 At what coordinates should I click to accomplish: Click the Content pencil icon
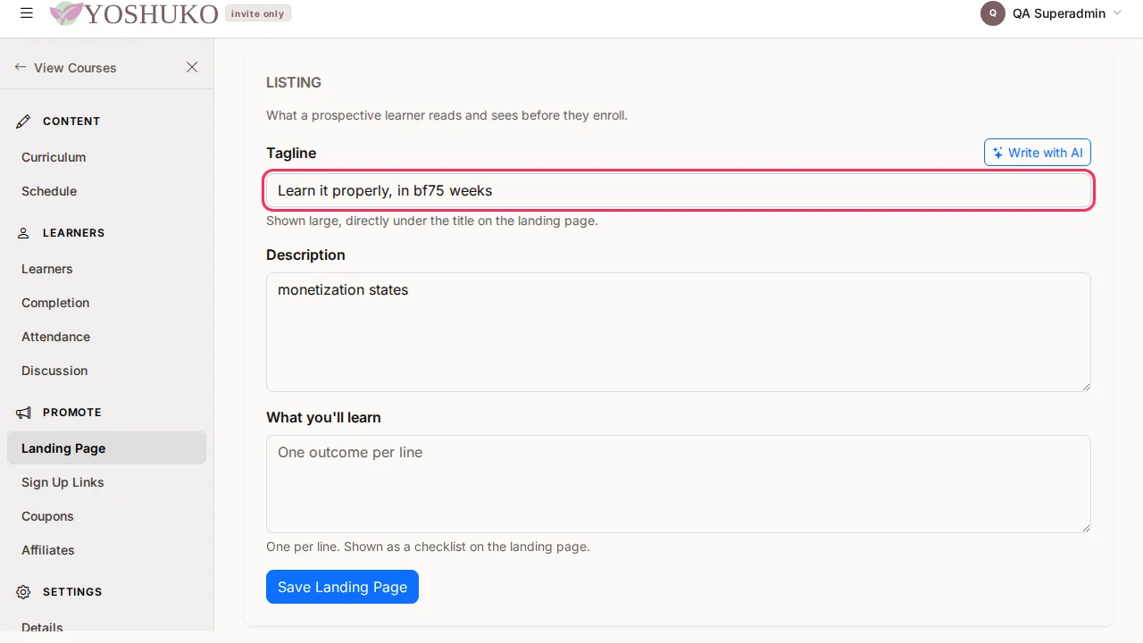[24, 121]
